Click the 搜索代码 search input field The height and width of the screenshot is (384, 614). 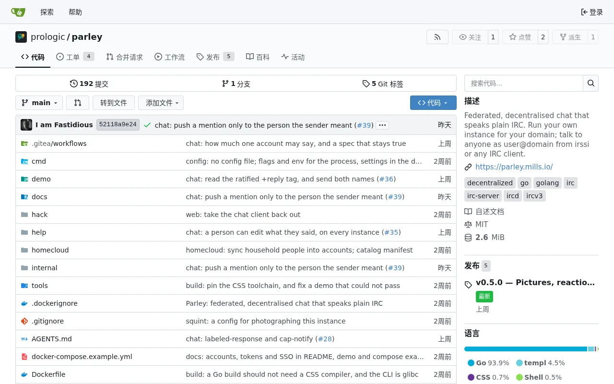point(524,83)
